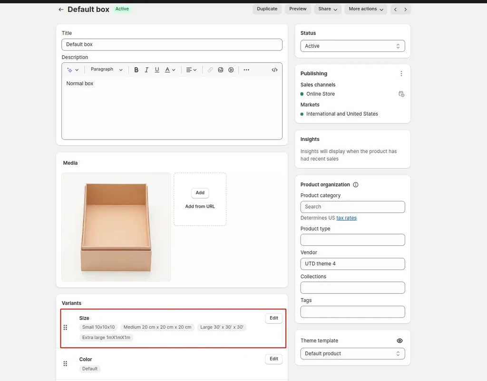487x381 pixels.
Task: Expand the Share menu
Action: (328, 9)
